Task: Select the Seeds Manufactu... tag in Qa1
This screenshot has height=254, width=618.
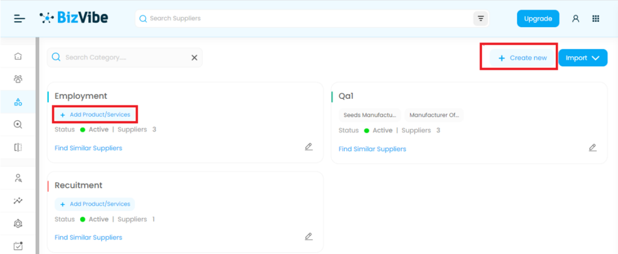Action: (369, 115)
